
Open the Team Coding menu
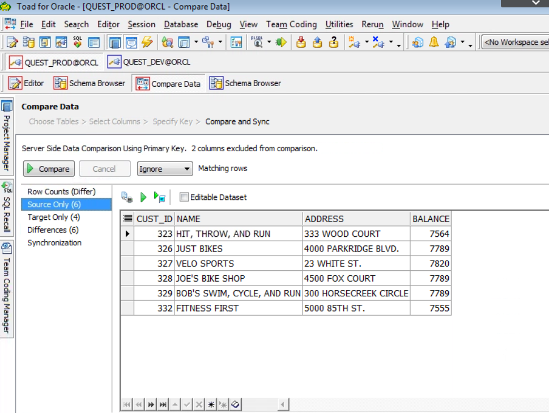tap(291, 24)
